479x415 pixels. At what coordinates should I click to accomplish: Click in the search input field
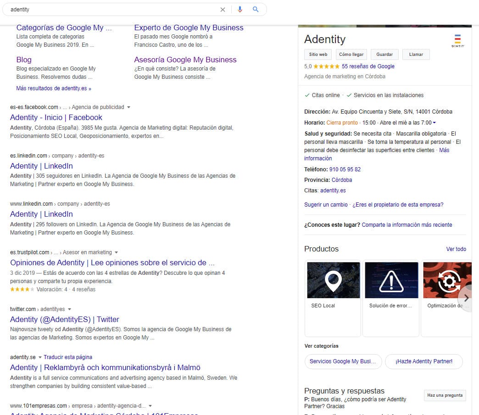(110, 9)
